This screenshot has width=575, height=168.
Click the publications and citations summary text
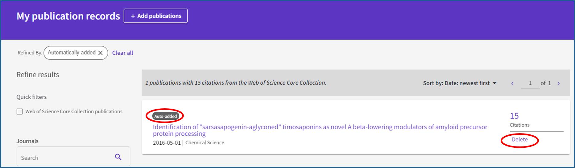pyautogui.click(x=236, y=83)
